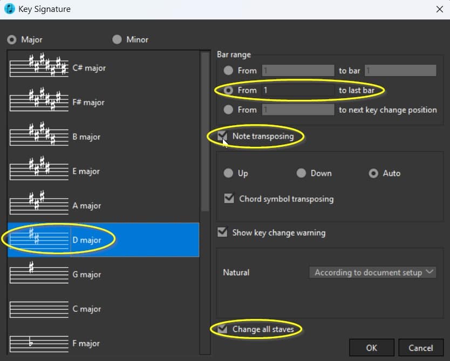The image size is (450, 361).
Task: Switch to Minor key list
Action: (117, 39)
